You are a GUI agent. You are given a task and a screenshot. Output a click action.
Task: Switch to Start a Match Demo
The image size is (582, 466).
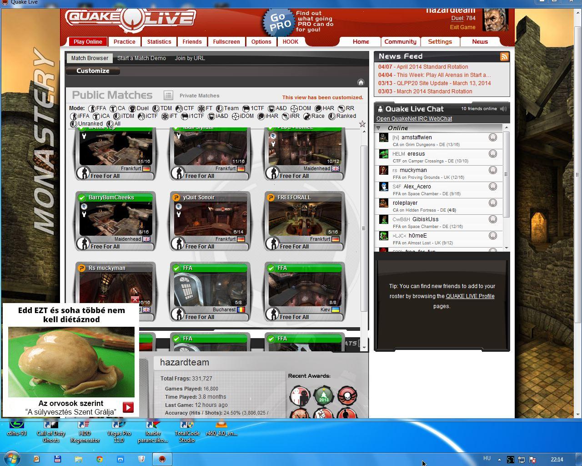(x=141, y=58)
